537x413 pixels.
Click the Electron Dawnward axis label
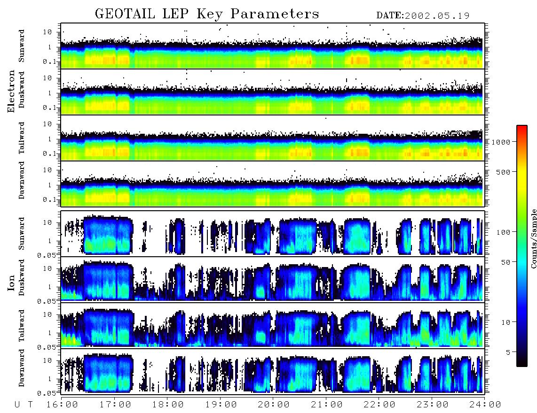[22, 180]
